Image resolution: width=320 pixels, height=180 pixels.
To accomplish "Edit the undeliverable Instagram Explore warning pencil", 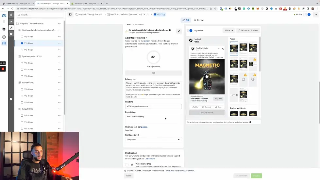I will pyautogui.click(x=179, y=31).
